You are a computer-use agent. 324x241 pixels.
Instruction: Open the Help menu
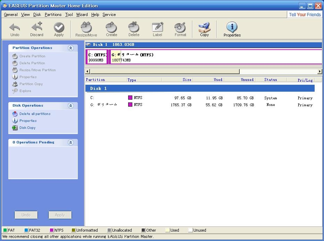point(95,15)
